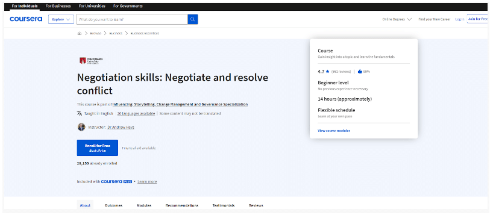This screenshot has height=224, width=493.
Task: Click the 20 languages available link
Action: click(136, 114)
